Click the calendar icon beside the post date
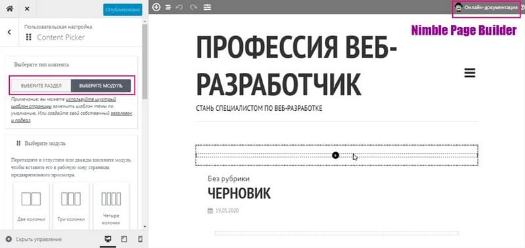Image resolution: width=525 pixels, height=248 pixels. [210, 211]
